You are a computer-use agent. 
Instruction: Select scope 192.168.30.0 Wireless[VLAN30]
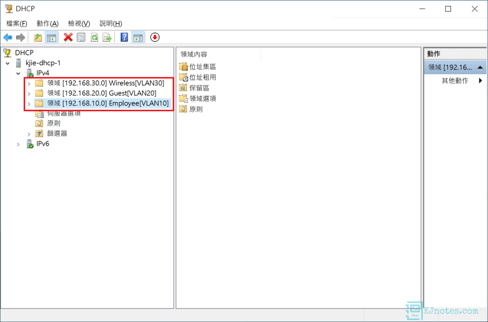(x=106, y=83)
